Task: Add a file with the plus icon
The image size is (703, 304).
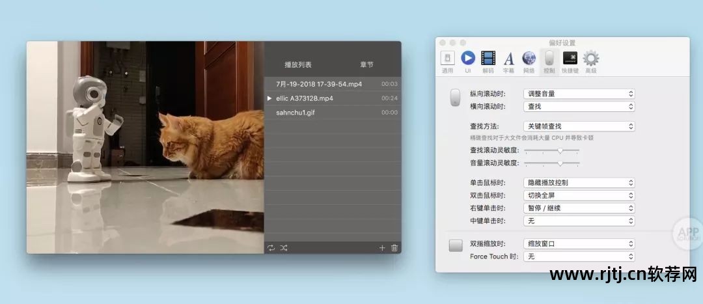Action: [x=382, y=247]
